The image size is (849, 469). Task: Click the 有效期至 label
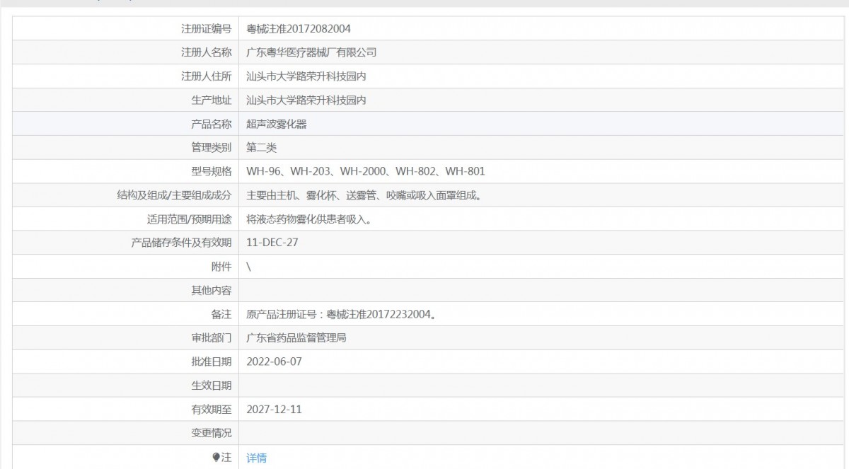(212, 410)
